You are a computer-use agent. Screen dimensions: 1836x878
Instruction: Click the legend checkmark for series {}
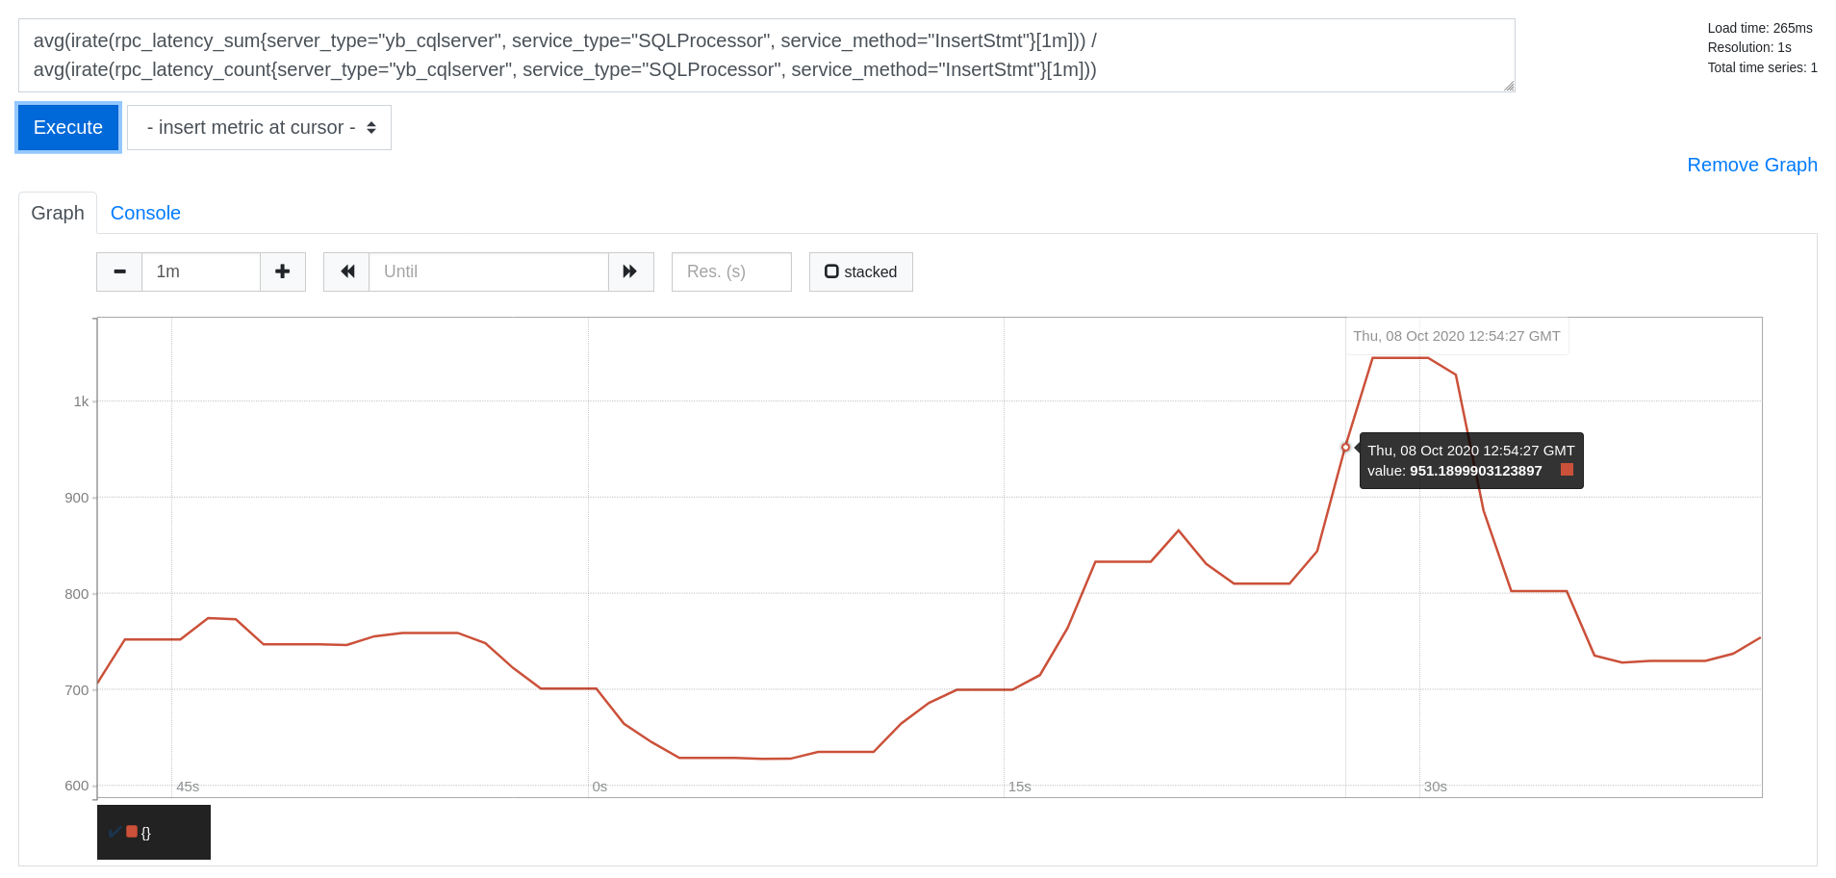pyautogui.click(x=115, y=832)
